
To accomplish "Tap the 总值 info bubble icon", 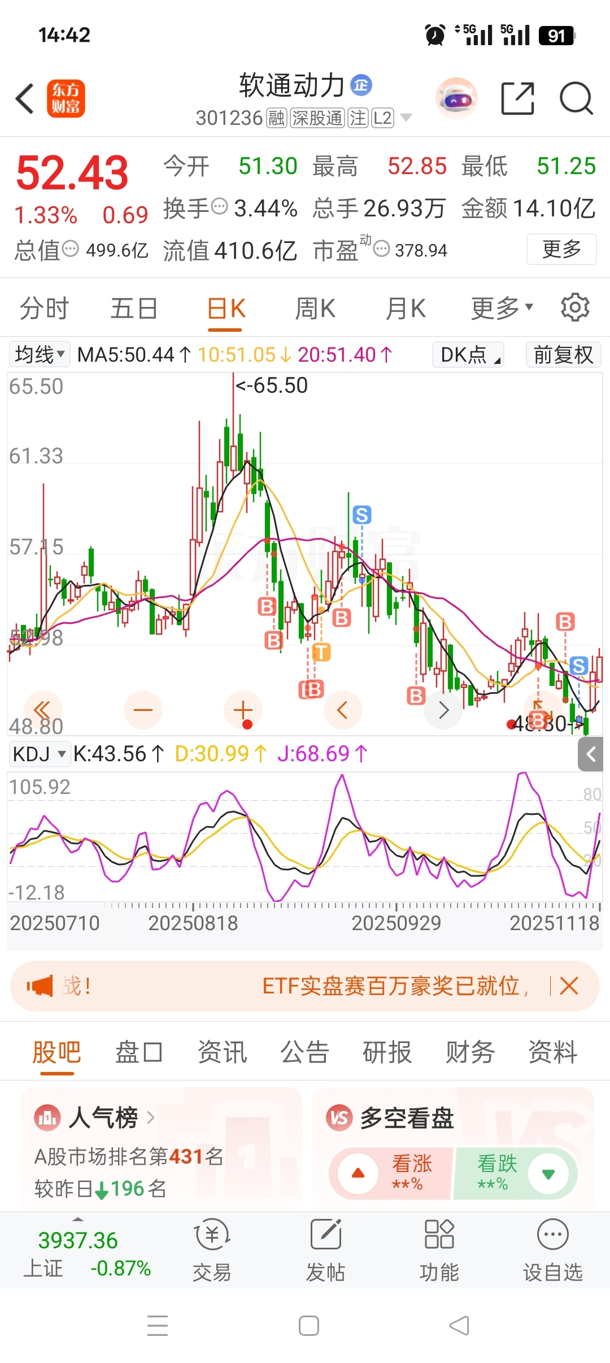I will point(70,249).
